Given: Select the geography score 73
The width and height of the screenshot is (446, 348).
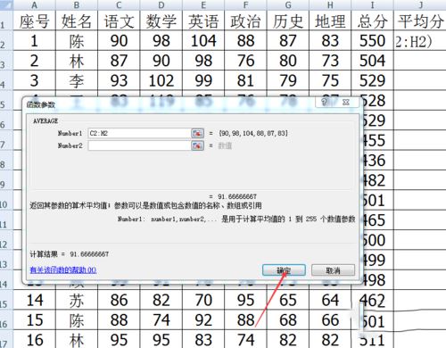Looking at the screenshot, I should [x=330, y=61].
